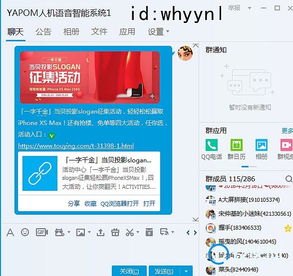Click the 关闭(C) button
This screenshot has width=293, height=276.
pyautogui.click(x=129, y=271)
